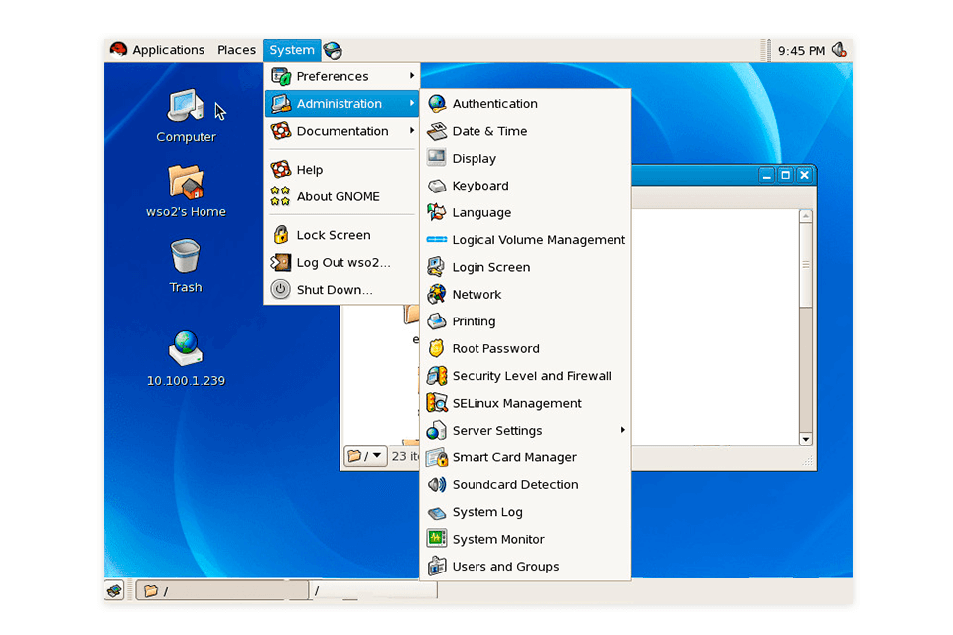The image size is (953, 635).
Task: Click the Date & Time icon
Action: coord(437,131)
